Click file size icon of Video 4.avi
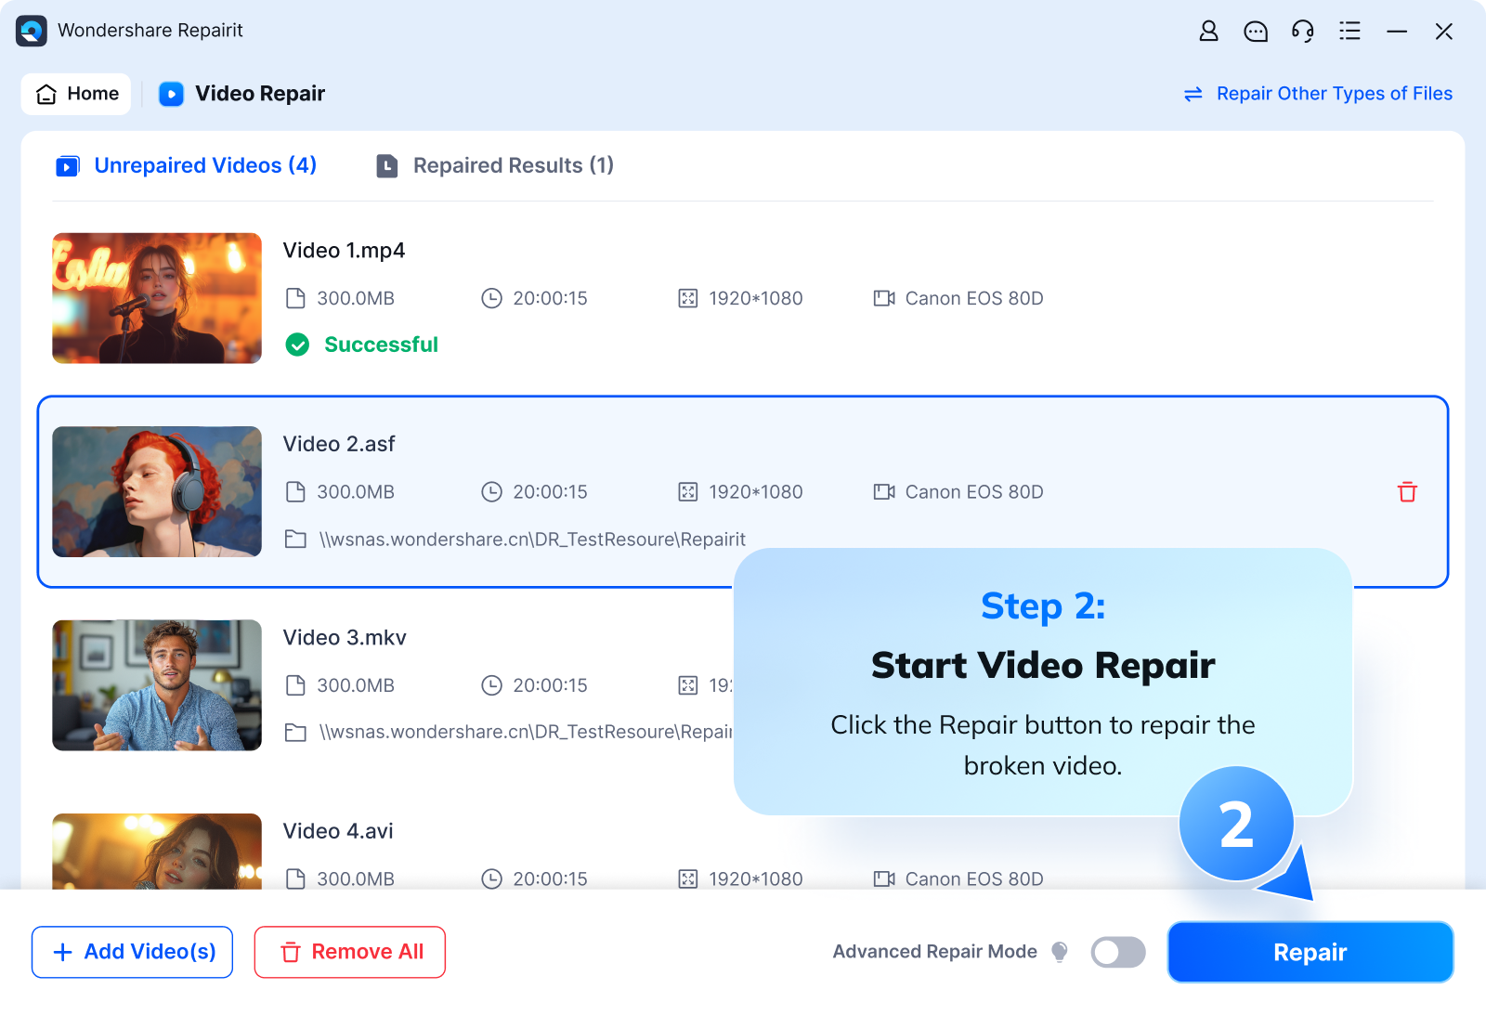The height and width of the screenshot is (1015, 1486). point(295,878)
